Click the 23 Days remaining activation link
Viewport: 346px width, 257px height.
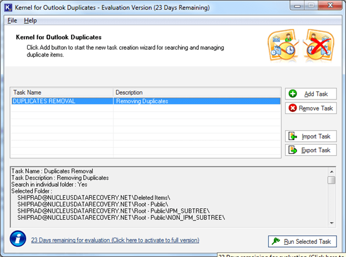point(115,240)
